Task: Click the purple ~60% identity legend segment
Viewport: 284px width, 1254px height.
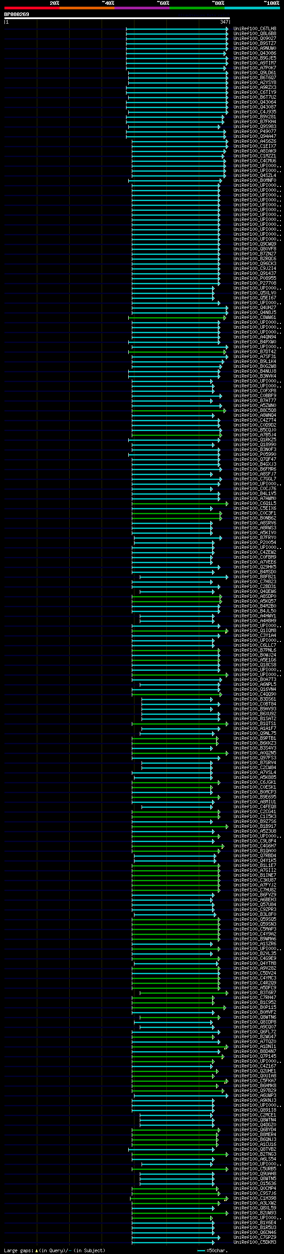Action: pyautogui.click(x=142, y=8)
